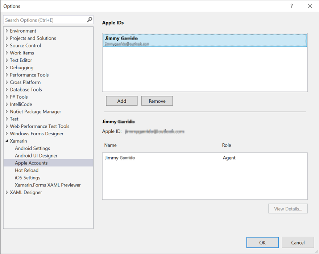Click the help question mark icon

tap(291, 6)
